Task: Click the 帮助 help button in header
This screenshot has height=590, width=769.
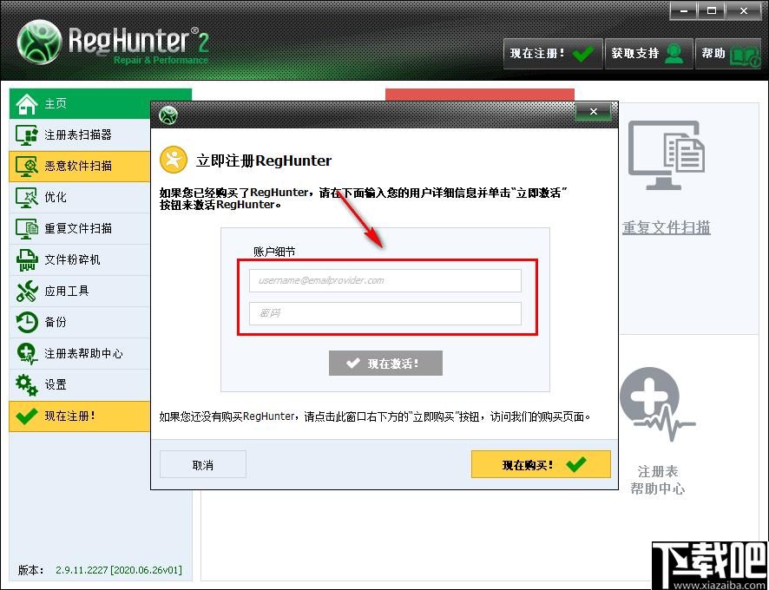Action: coord(728,54)
